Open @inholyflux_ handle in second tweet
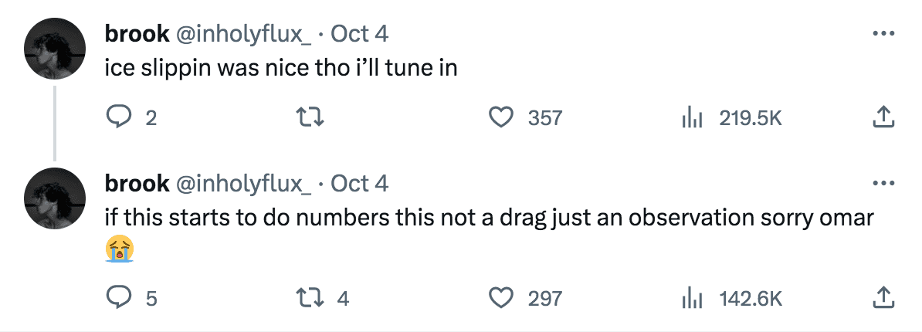This screenshot has height=332, width=922. [x=244, y=184]
